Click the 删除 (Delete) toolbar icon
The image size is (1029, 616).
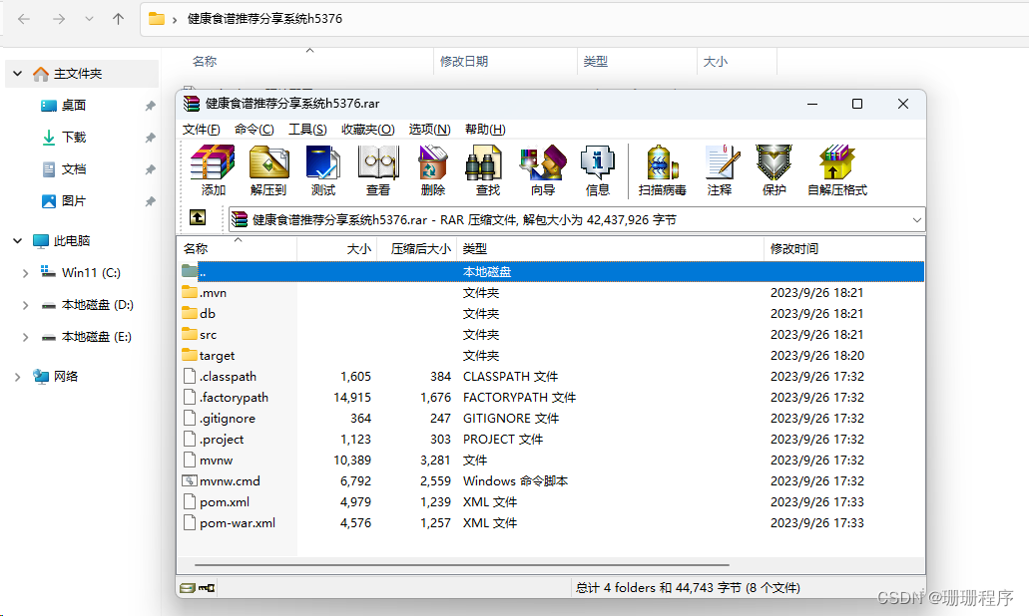(x=432, y=162)
